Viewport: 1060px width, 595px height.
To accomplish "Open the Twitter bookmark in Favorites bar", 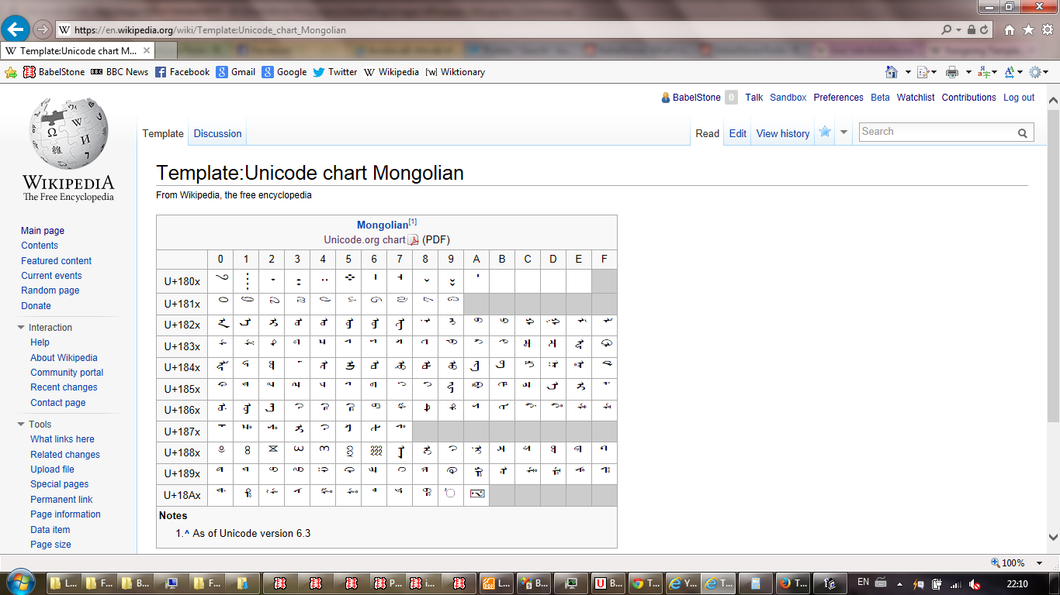I will pyautogui.click(x=334, y=72).
